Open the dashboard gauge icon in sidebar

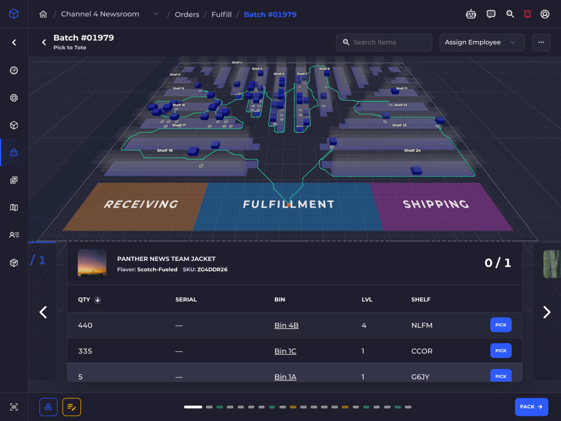click(14, 70)
